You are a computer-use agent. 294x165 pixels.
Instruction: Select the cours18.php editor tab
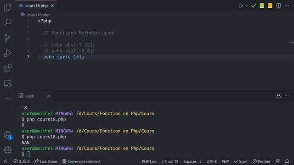pos(36,6)
